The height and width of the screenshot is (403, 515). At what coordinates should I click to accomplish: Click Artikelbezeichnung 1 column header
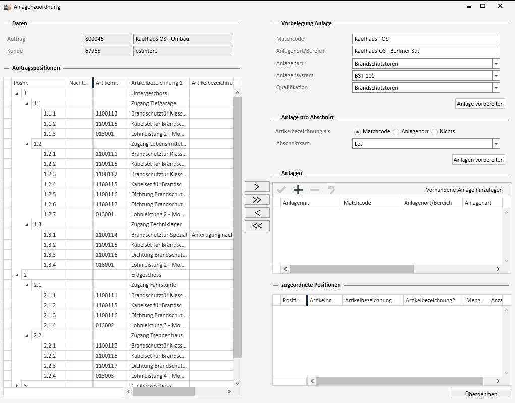pos(159,83)
